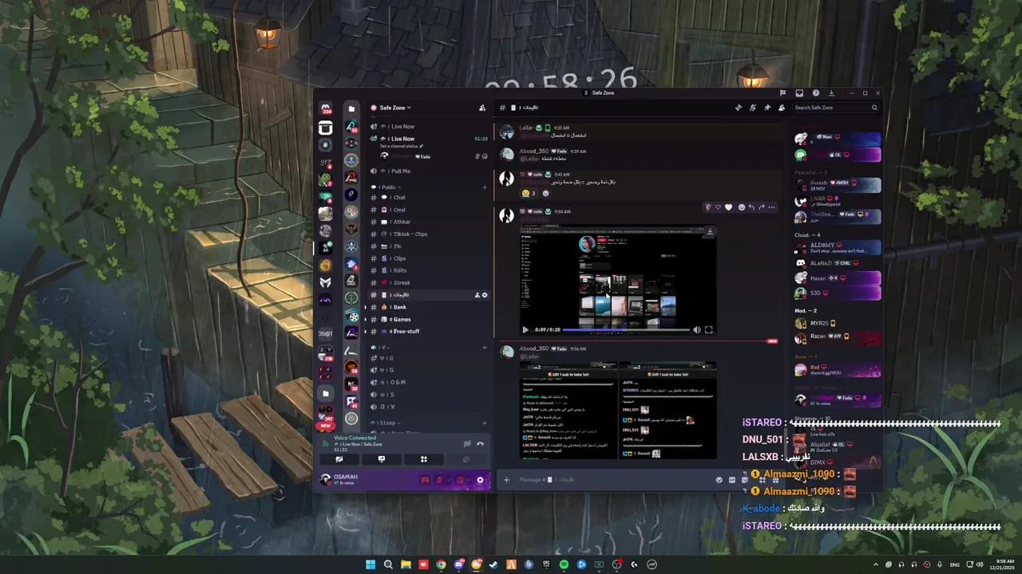Open activities grid button in voice panel
Viewport: 1022px width, 574px height.
(424, 459)
